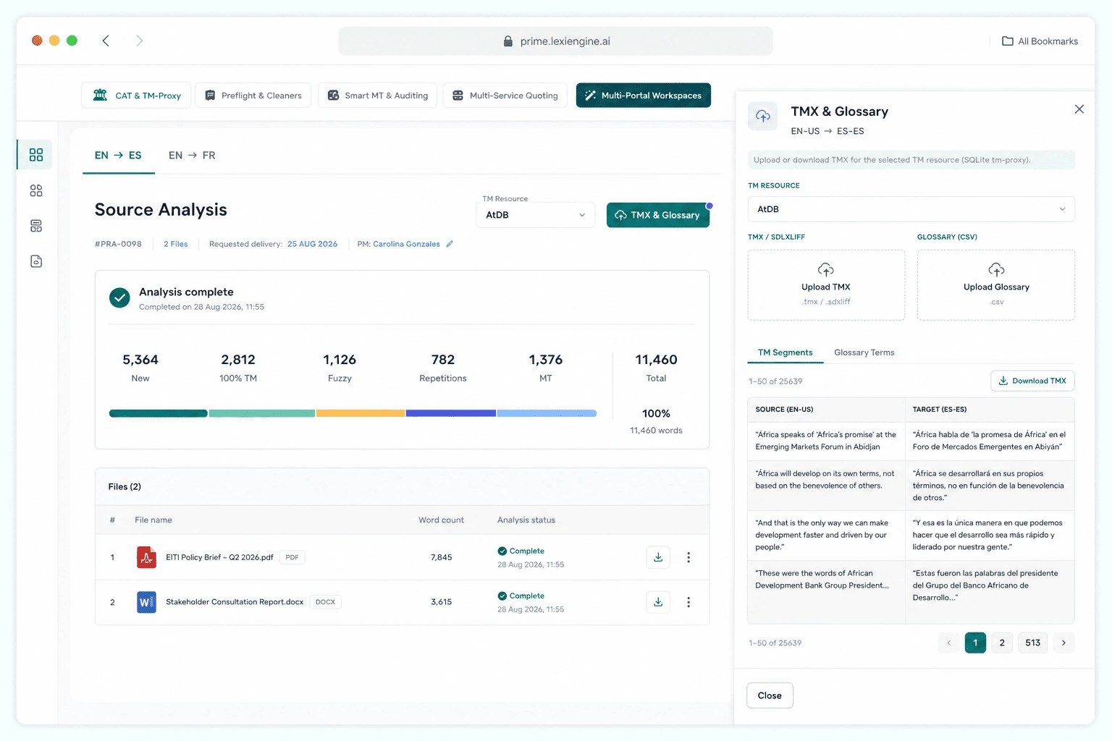Go to previous page of TM segments
This screenshot has height=741, width=1112.
point(949,643)
